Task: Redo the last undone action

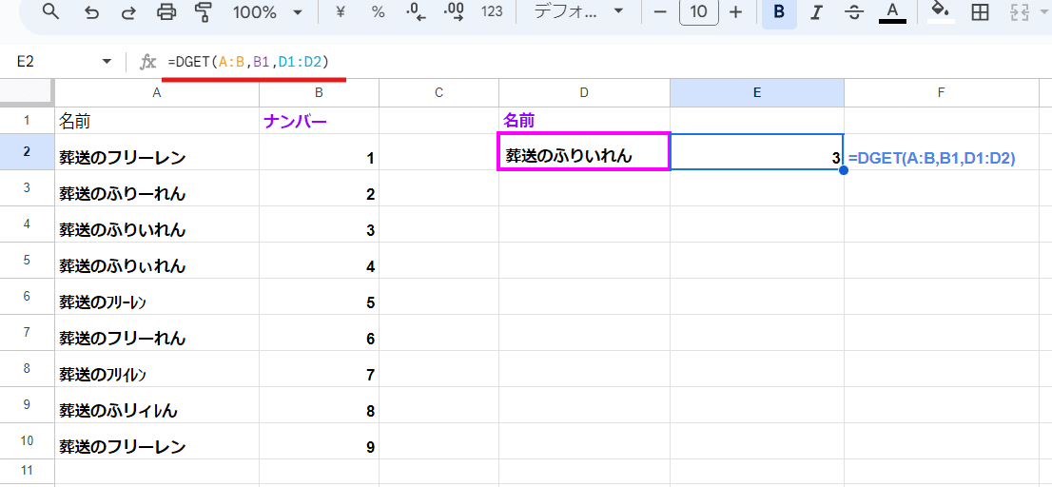Action: 128,11
